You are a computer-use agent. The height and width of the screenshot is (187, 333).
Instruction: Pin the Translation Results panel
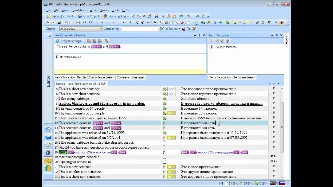click(199, 35)
